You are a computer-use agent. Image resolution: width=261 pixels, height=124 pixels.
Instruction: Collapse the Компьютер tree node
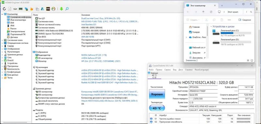pyautogui.click(x=2, y=14)
